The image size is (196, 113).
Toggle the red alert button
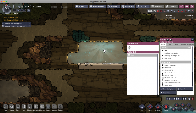pyautogui.click(x=29, y=10)
